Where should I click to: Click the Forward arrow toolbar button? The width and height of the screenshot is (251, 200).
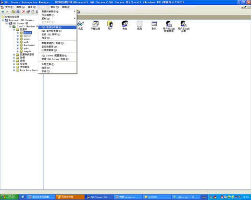(7, 12)
